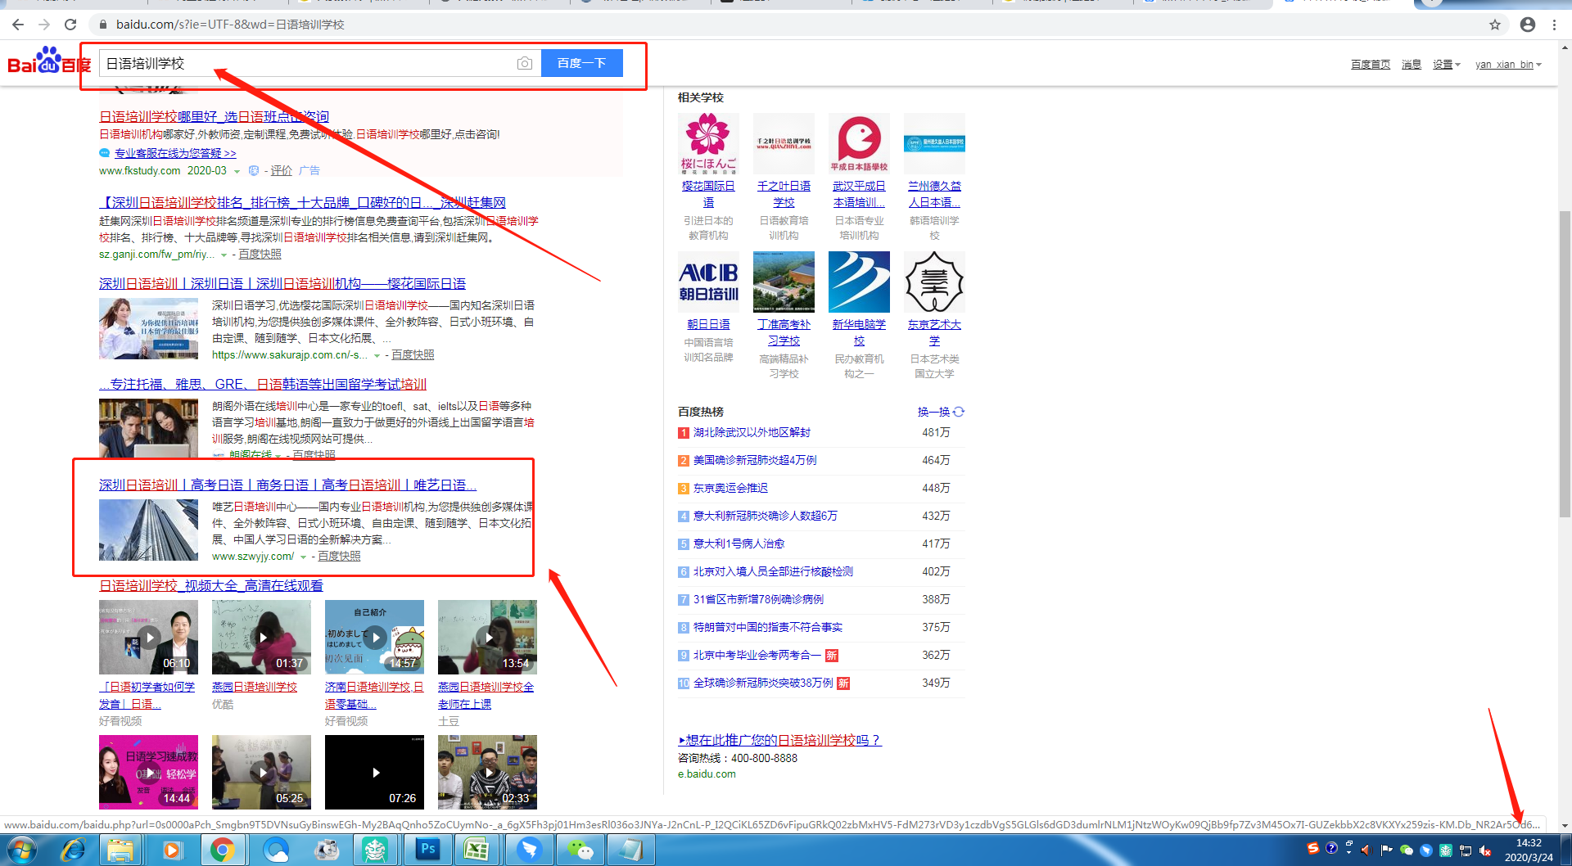Play the 06:10 日语初学者 video thumbnail
The height and width of the screenshot is (866, 1572).
tap(148, 637)
